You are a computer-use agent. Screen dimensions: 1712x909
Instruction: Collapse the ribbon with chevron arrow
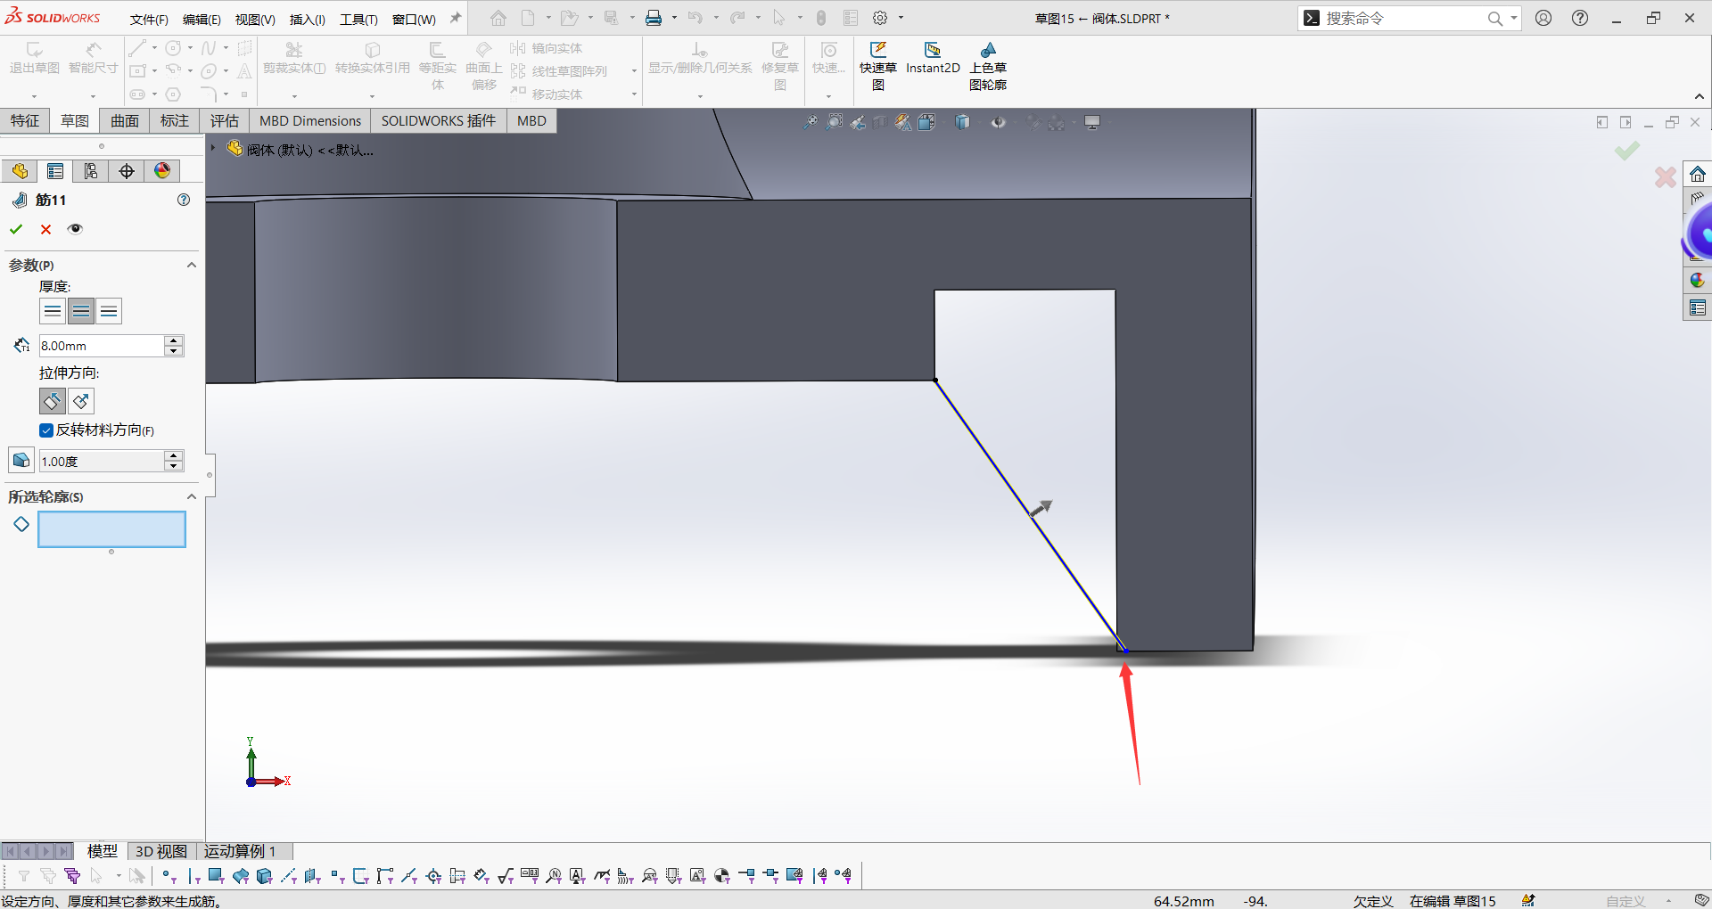[x=1700, y=96]
